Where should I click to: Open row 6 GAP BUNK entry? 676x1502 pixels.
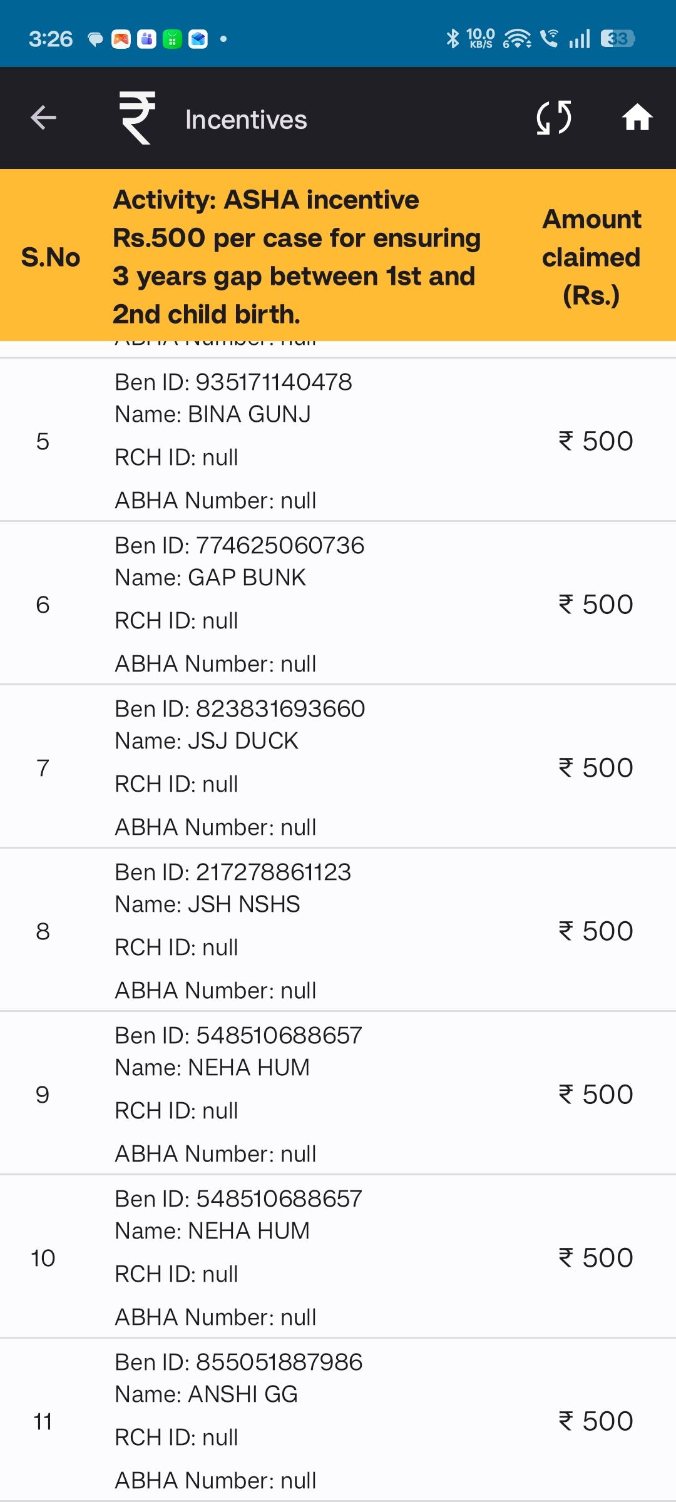(x=338, y=603)
